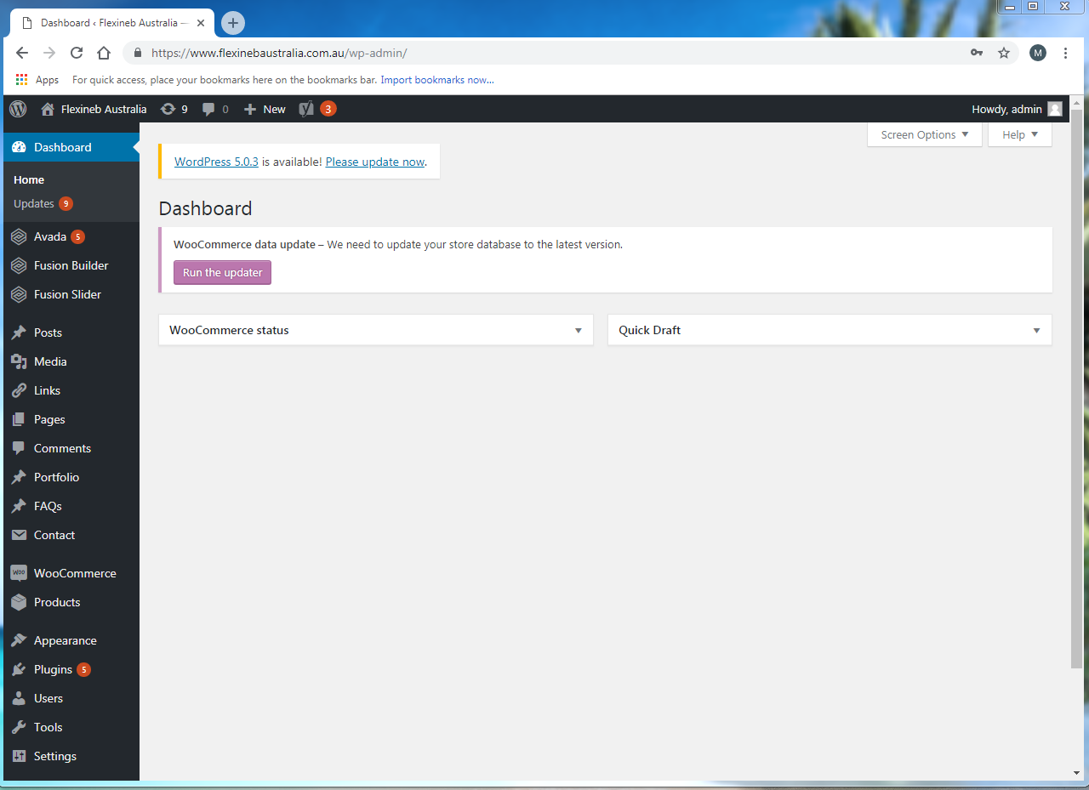
Task: Open the Settings menu label
Action: pos(55,756)
